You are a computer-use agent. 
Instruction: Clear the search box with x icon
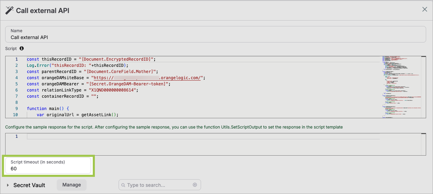[x=195, y=185]
